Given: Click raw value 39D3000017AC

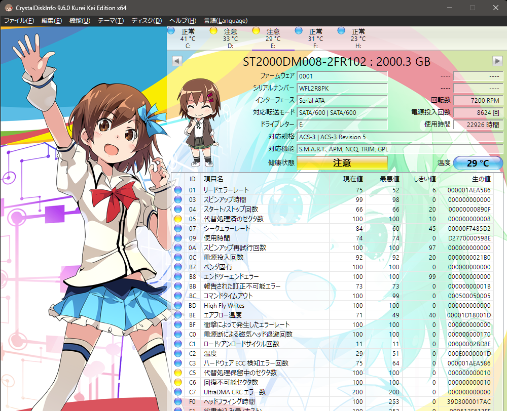Looking at the screenshot, I should click(469, 402).
